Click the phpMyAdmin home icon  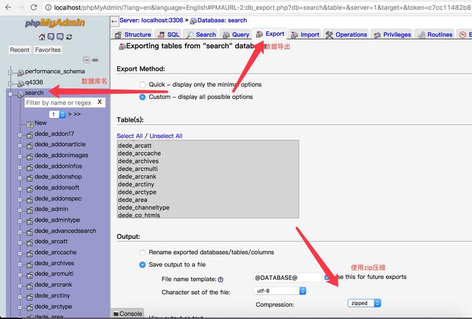point(42,37)
